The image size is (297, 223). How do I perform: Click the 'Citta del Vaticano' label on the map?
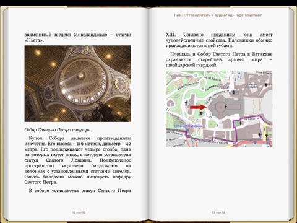point(187,126)
